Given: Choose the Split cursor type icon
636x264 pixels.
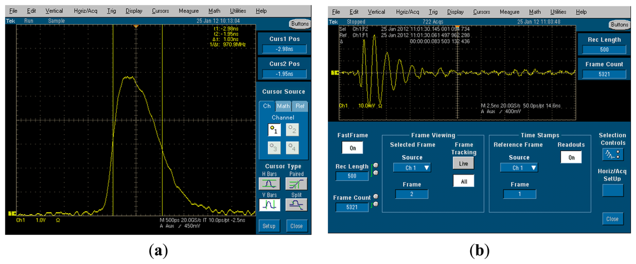Looking at the screenshot, I should coord(296,204).
